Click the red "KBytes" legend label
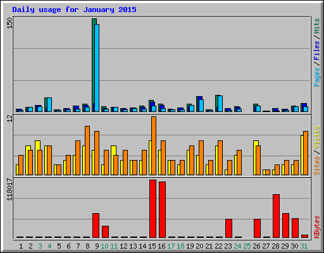The image size is (324, 253). tap(317, 227)
